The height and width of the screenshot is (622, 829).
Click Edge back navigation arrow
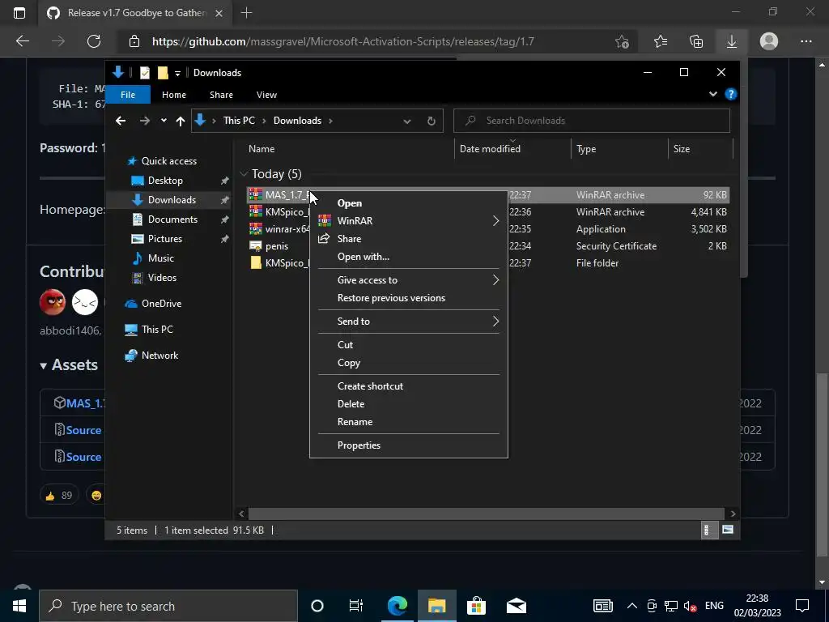point(22,41)
